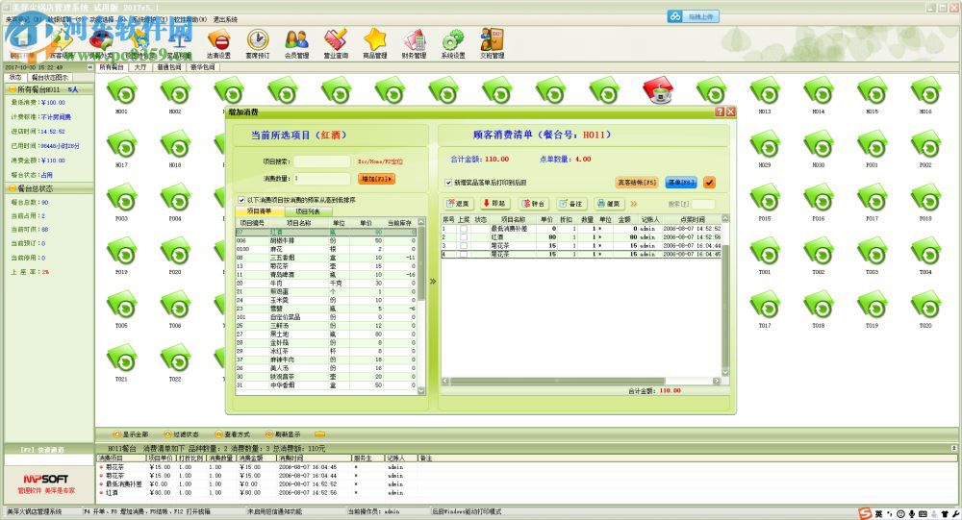Open 商品管理 star icon

[375, 43]
